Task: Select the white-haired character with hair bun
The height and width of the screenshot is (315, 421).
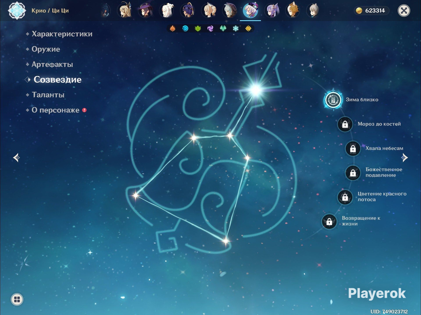Action: coord(167,10)
